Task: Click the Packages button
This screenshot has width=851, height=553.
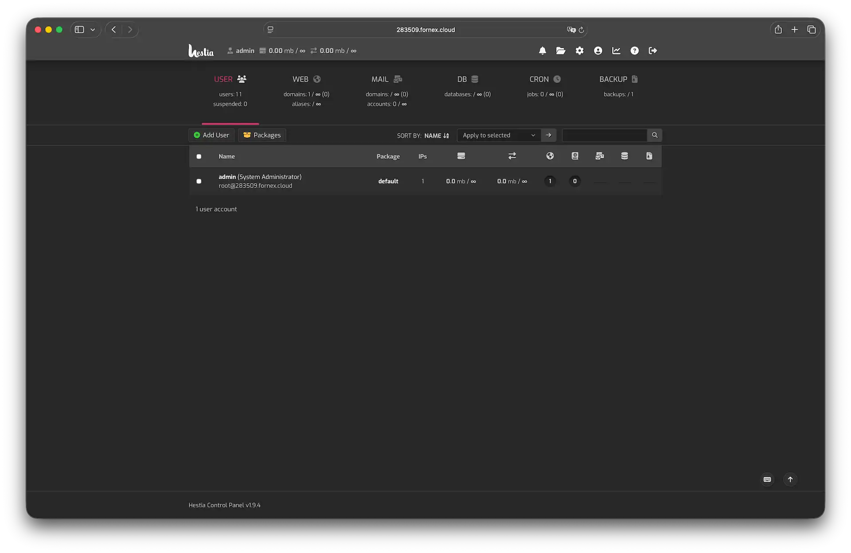Action: (262, 135)
